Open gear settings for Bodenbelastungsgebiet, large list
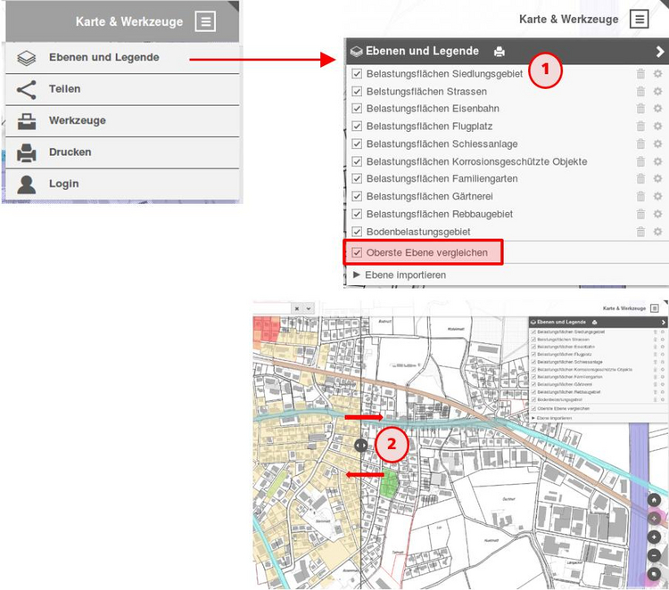 (x=657, y=232)
